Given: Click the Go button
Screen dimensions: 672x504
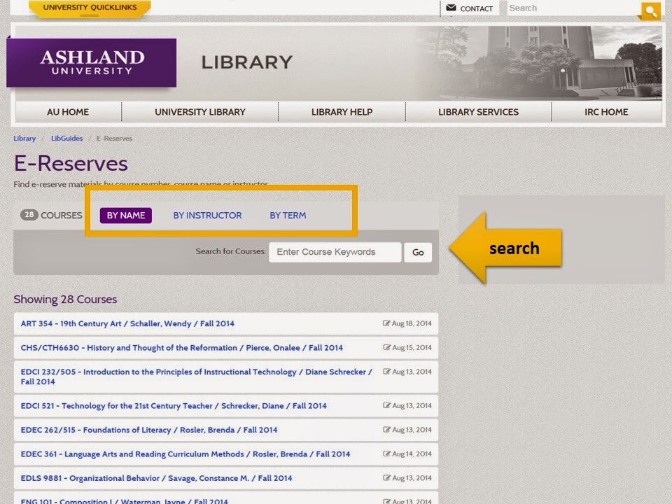Looking at the screenshot, I should click(418, 253).
